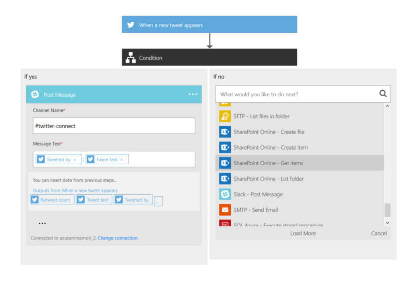The width and height of the screenshot is (411, 305).
Task: Click the Slack icon in action list
Action: click(225, 194)
